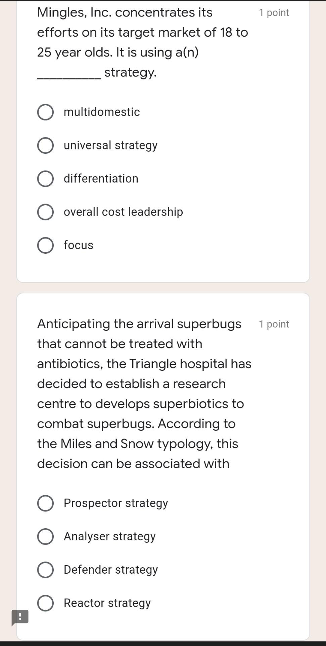The image size is (326, 646).
Task: Pick the Defender strategy radio button
Action: [x=45, y=570]
